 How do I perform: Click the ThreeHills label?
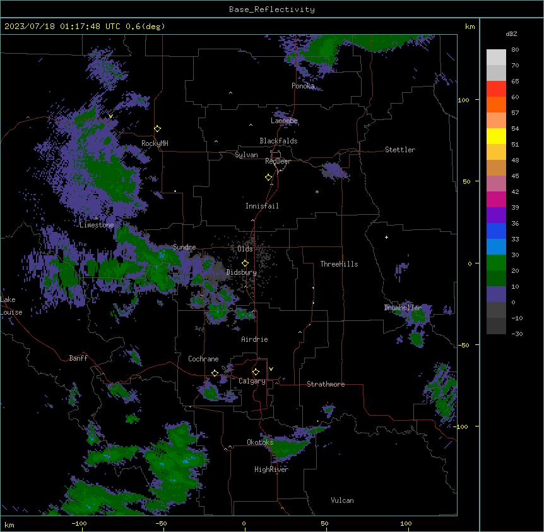click(x=339, y=264)
